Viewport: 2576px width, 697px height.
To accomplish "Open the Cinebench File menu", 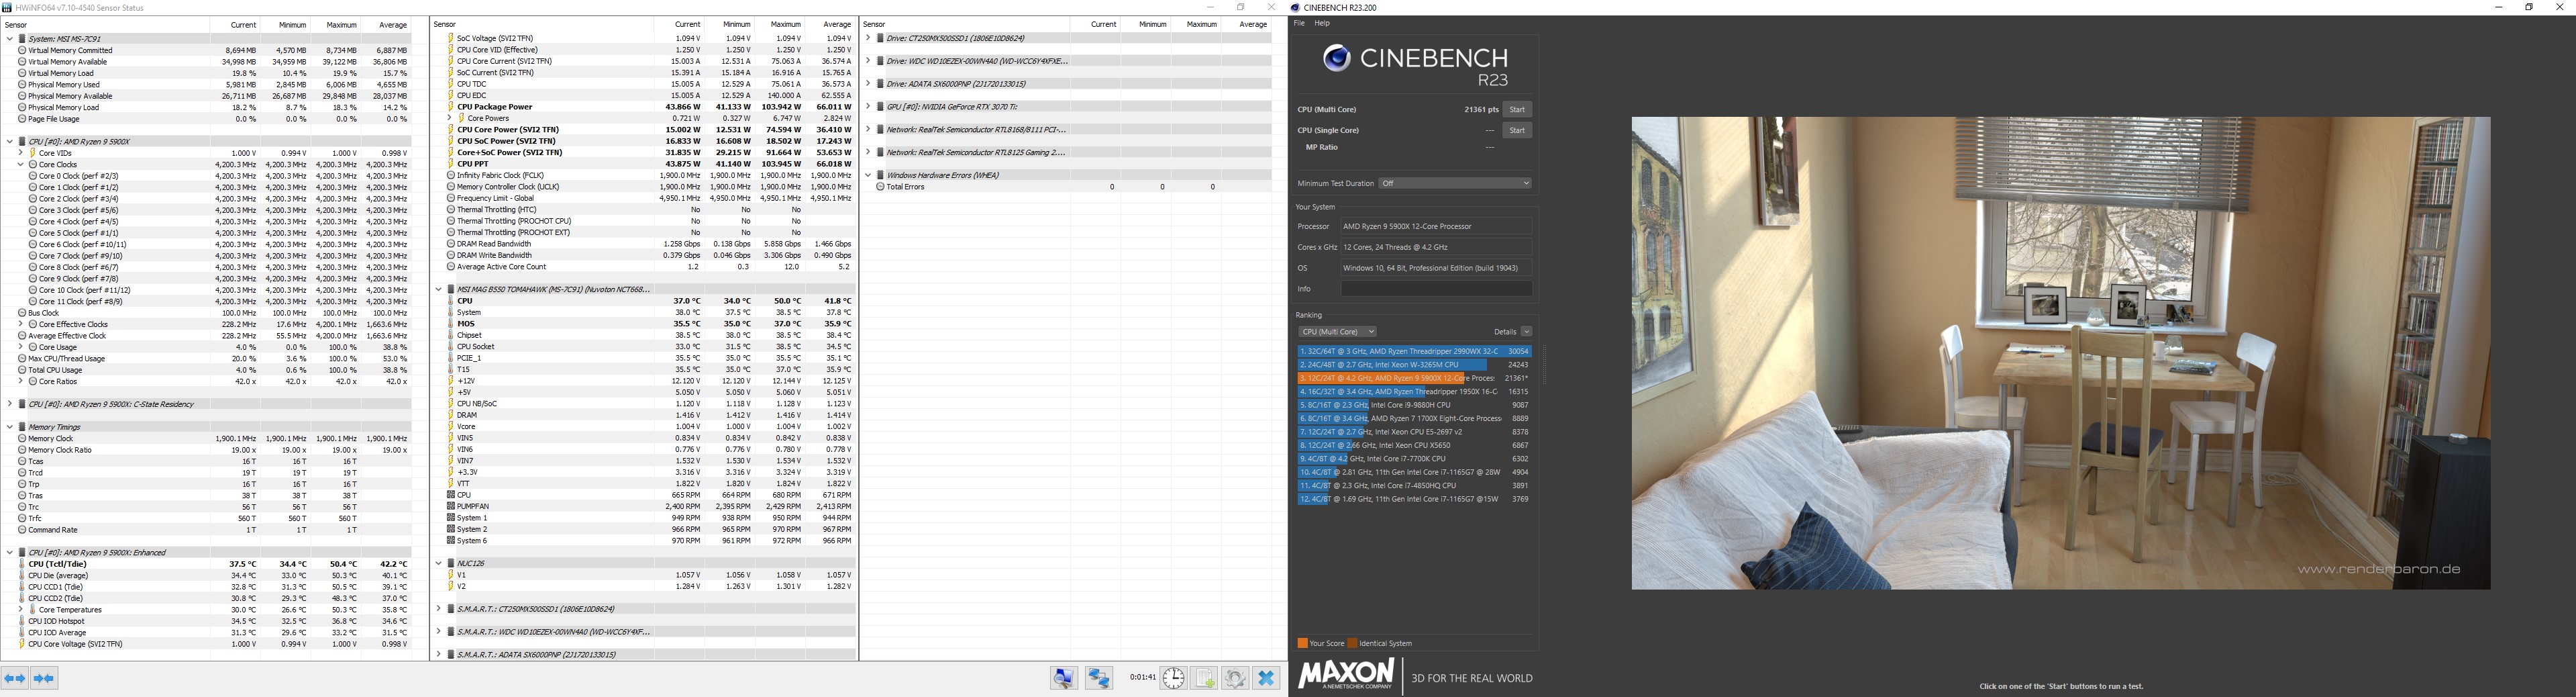I will click(x=1300, y=23).
